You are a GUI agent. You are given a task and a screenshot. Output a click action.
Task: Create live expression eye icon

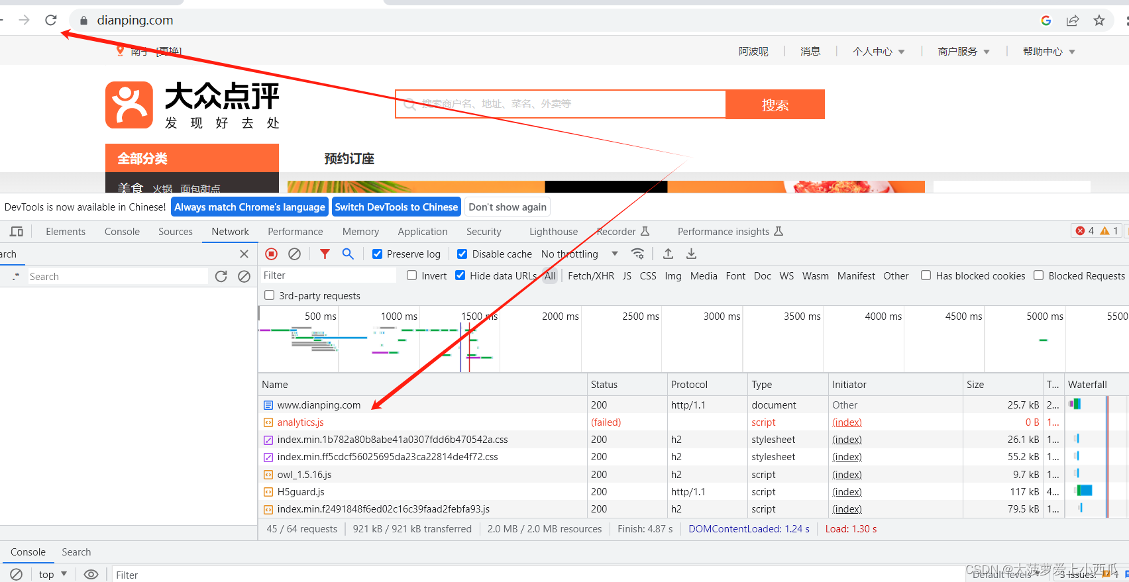click(91, 574)
